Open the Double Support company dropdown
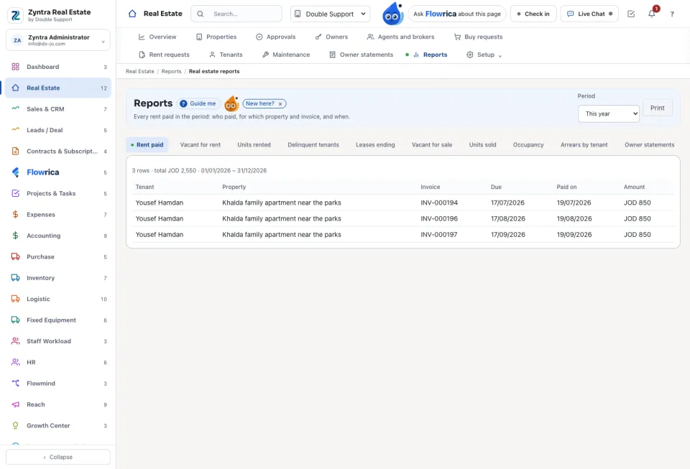Image resolution: width=690 pixels, height=469 pixels. point(330,14)
